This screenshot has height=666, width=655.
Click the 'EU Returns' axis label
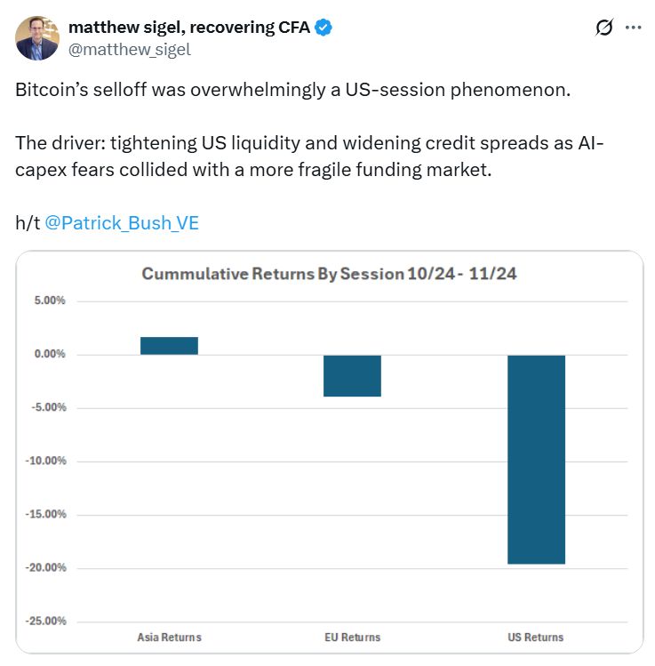point(352,637)
